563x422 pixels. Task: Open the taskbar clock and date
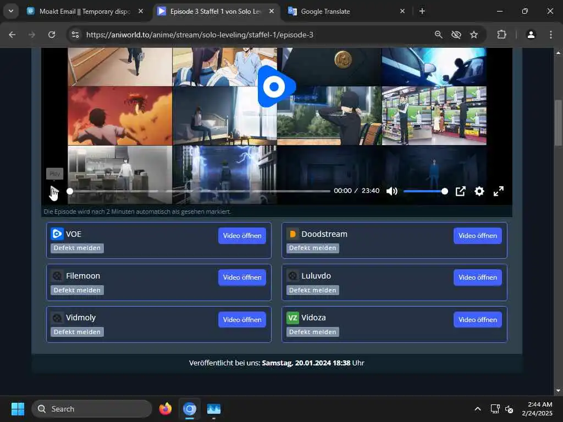(x=537, y=409)
